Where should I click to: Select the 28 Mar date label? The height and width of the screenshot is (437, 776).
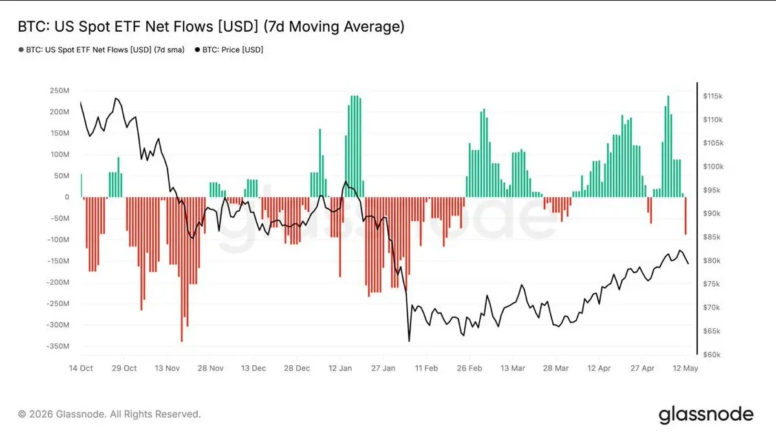(556, 368)
